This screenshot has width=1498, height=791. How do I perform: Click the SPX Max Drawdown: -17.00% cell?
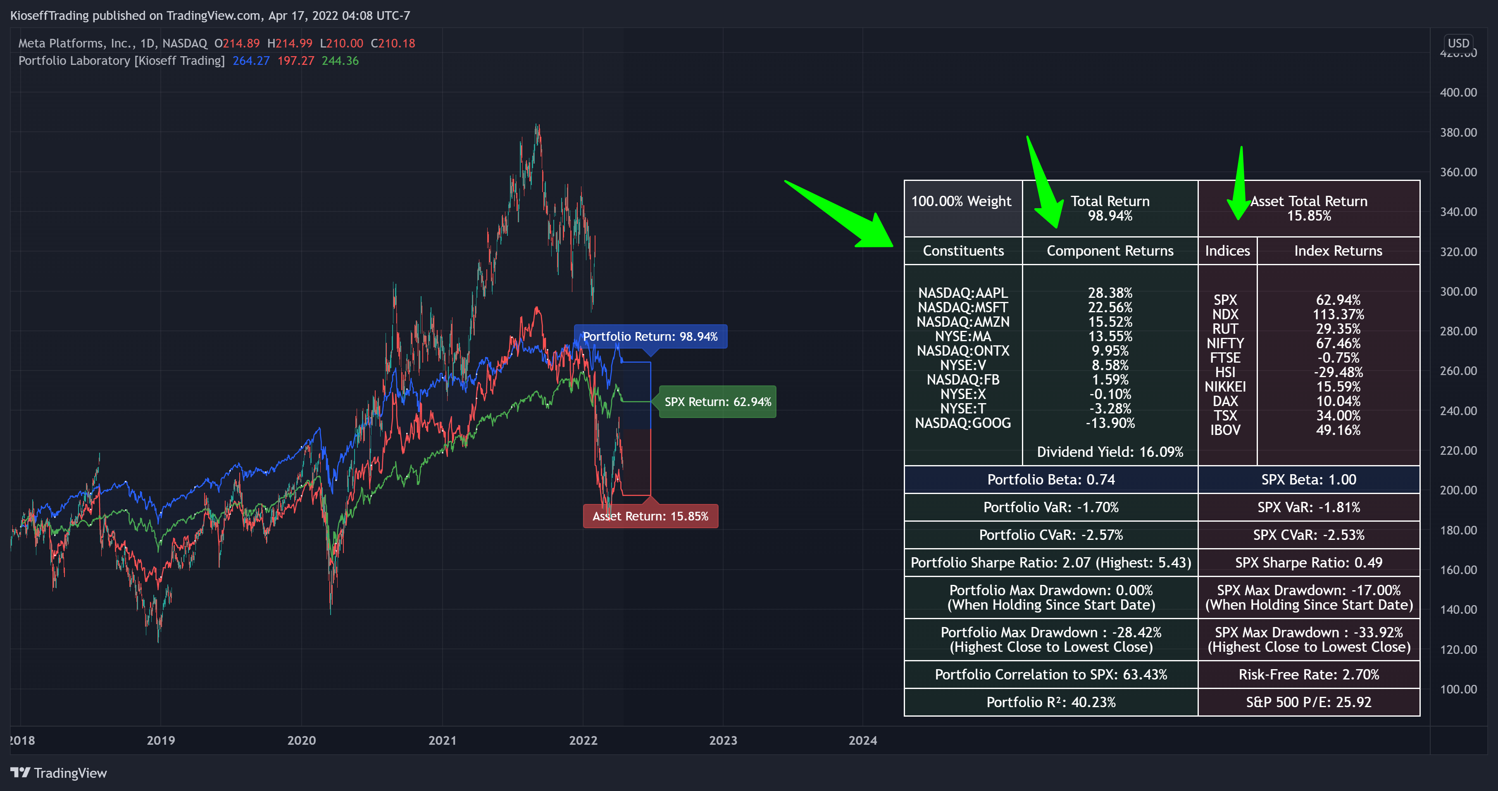click(1309, 597)
